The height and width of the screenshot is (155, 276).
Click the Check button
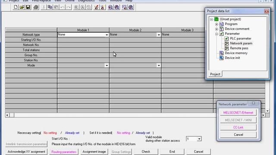[x=146, y=152]
